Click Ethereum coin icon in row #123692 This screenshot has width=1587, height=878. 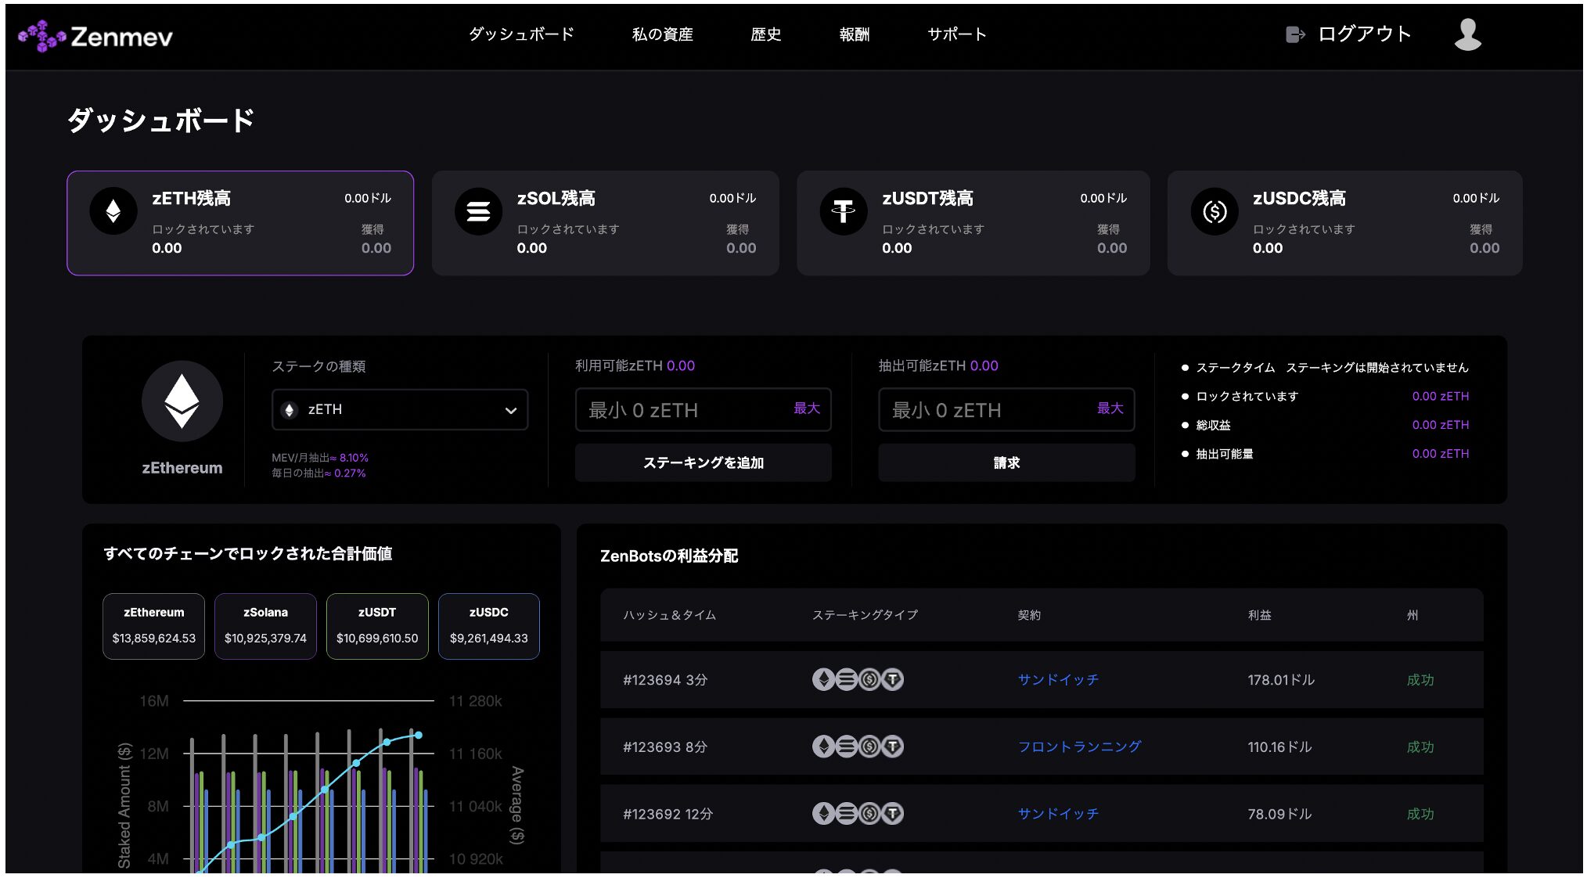pyautogui.click(x=823, y=814)
